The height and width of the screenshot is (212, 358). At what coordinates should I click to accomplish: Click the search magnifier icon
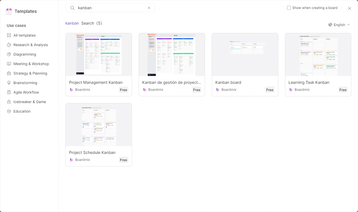[72, 8]
